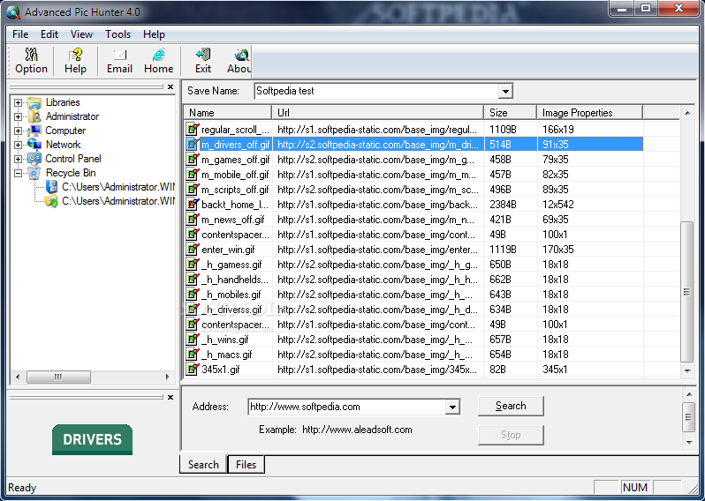
Task: Open the Tools menu
Action: 117,34
